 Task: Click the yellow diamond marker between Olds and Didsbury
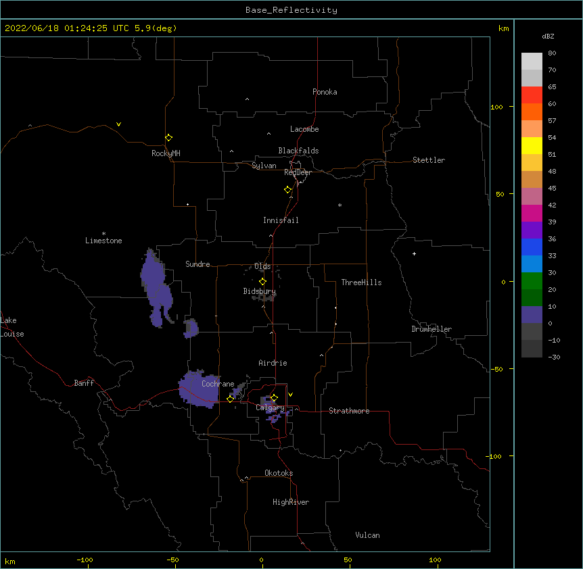coord(262,282)
